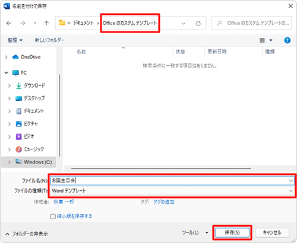Click the キャンセル button
Screen dimensions: 297x243
coord(272,232)
